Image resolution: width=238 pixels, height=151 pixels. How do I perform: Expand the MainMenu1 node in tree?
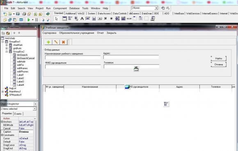[x=2, y=92]
